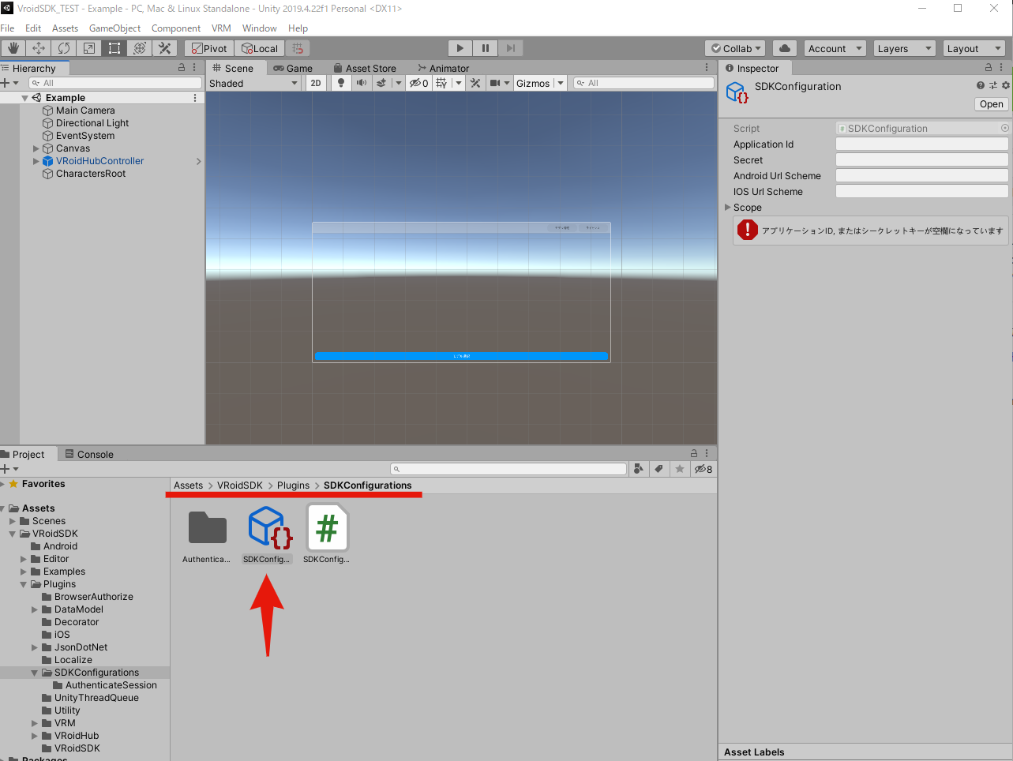Click Open button in Inspector
The image size is (1013, 761).
(x=992, y=104)
